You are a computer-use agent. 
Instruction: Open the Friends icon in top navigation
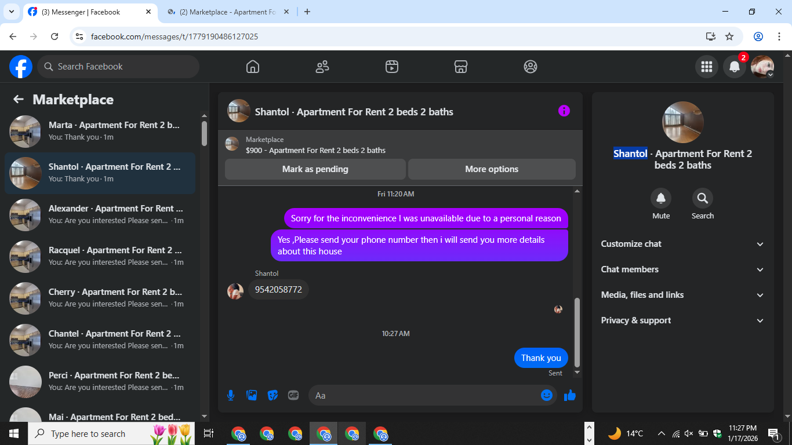click(x=322, y=67)
